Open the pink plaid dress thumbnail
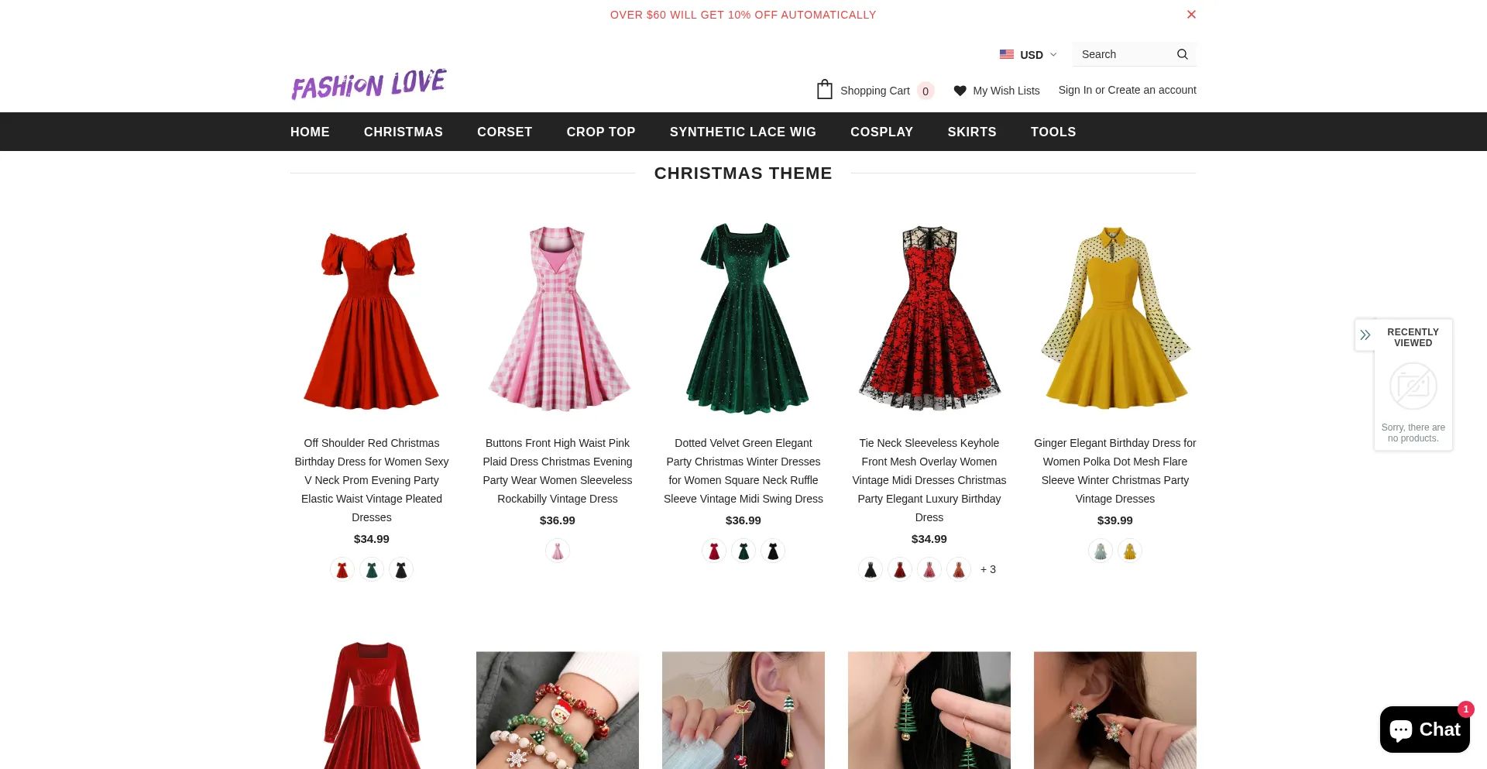This screenshot has width=1487, height=769. (558, 318)
